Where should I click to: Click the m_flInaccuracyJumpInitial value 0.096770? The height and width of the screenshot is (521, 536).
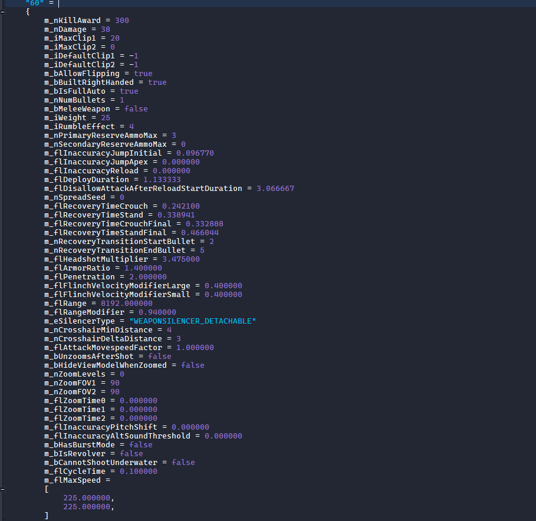click(195, 153)
